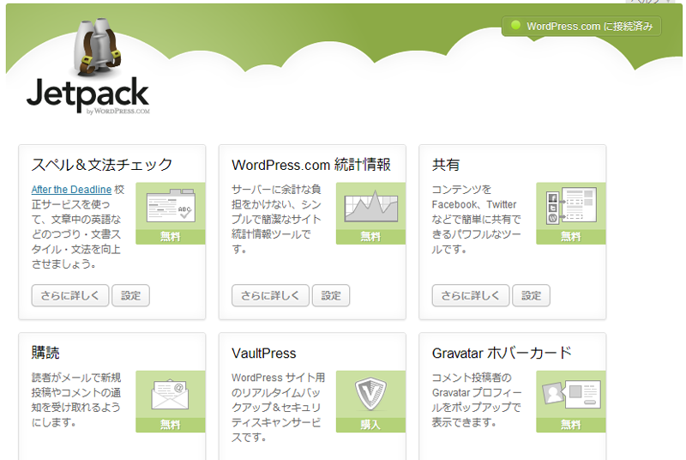Click the 無料 label under stats graph

coord(370,237)
